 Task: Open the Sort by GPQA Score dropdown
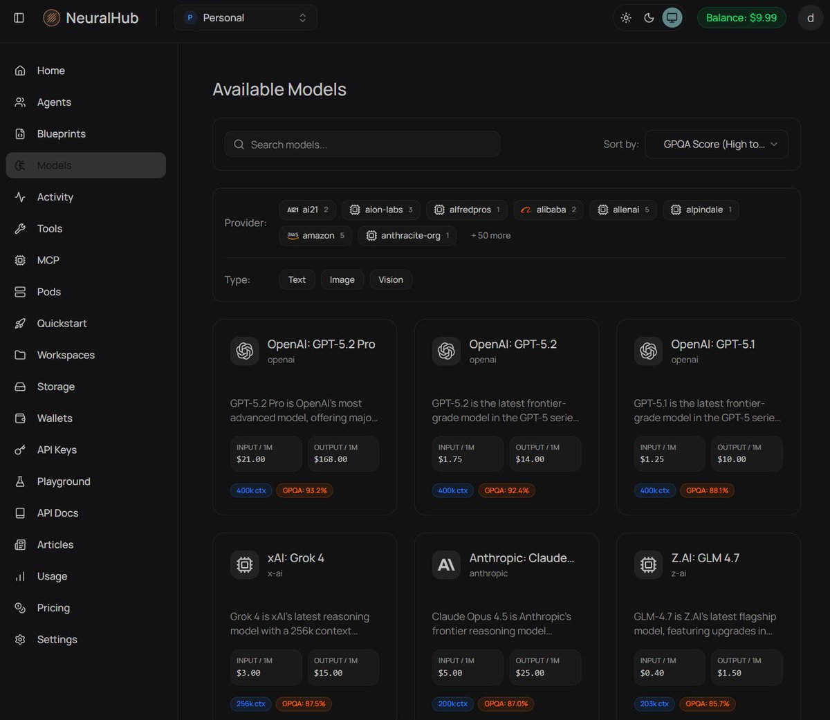pyautogui.click(x=717, y=145)
